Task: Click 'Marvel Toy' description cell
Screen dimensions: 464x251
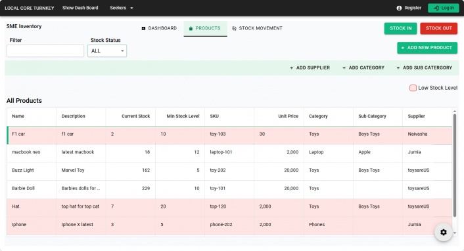Action: click(x=81, y=170)
